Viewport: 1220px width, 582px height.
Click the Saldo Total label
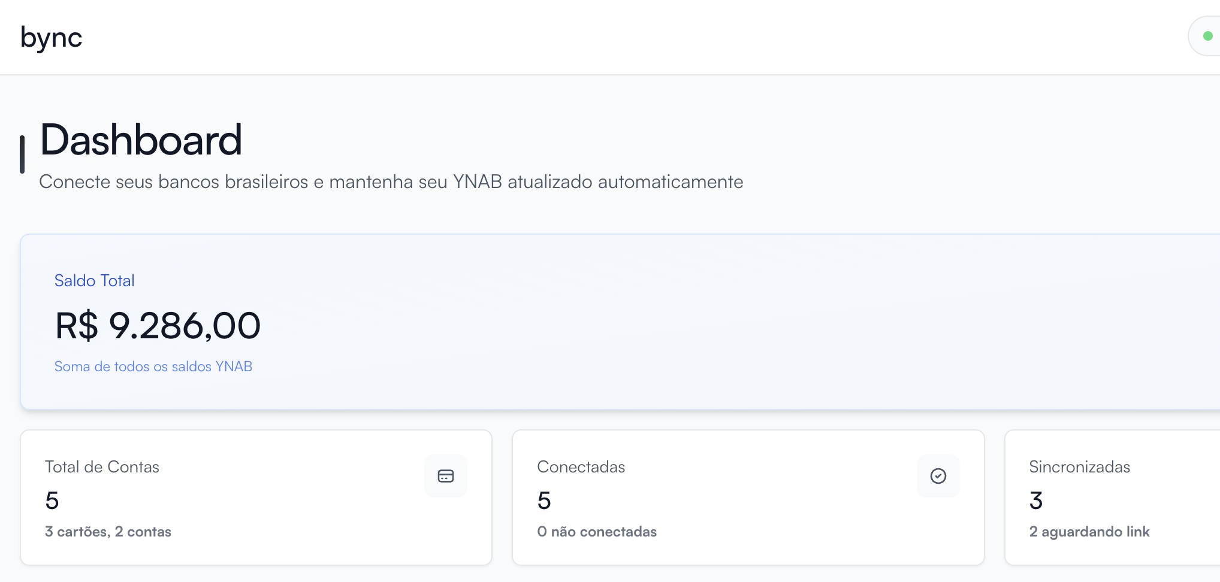pyautogui.click(x=94, y=281)
